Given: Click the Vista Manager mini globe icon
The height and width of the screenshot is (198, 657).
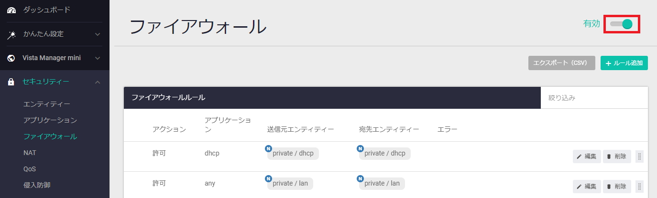Looking at the screenshot, I should 11,58.
